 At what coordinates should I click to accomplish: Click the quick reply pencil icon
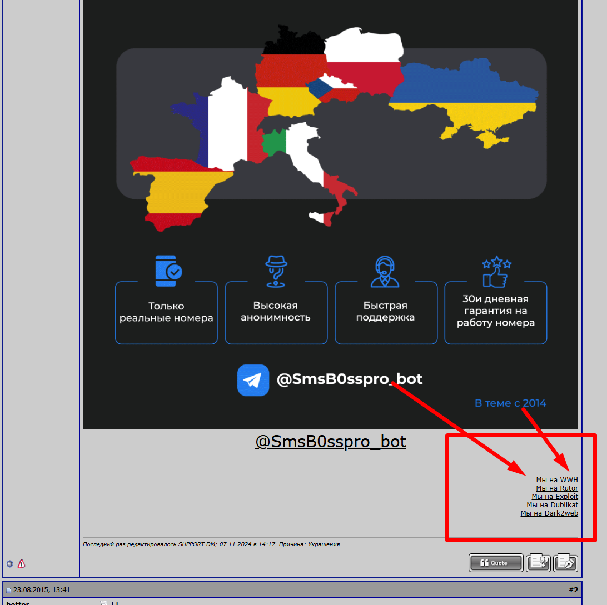pyautogui.click(x=565, y=563)
